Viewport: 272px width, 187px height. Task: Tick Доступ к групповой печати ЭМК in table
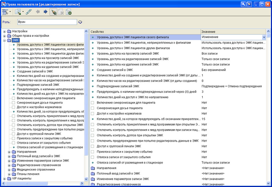(92, 146)
